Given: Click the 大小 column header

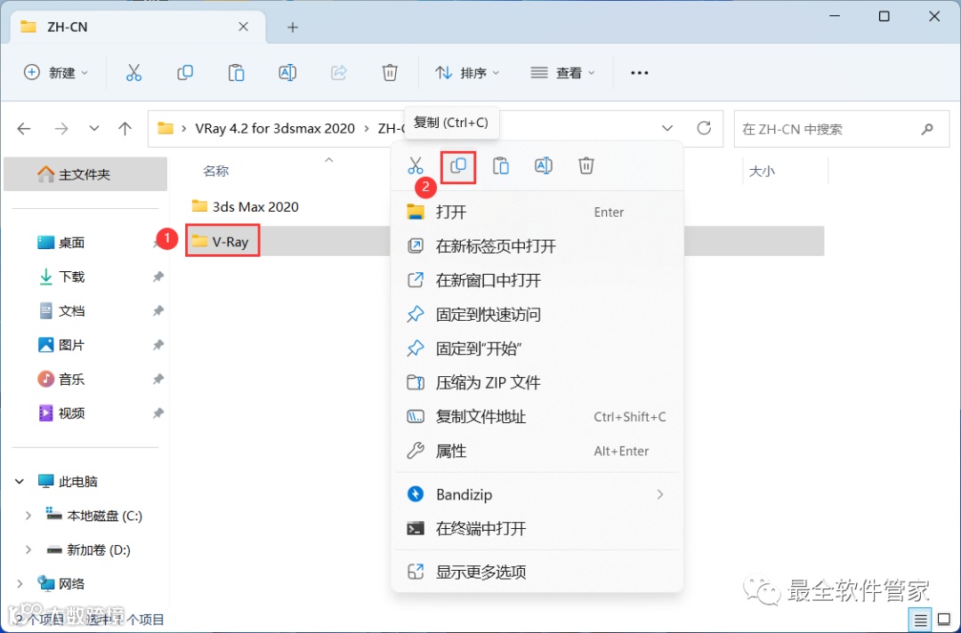Looking at the screenshot, I should click(x=762, y=172).
